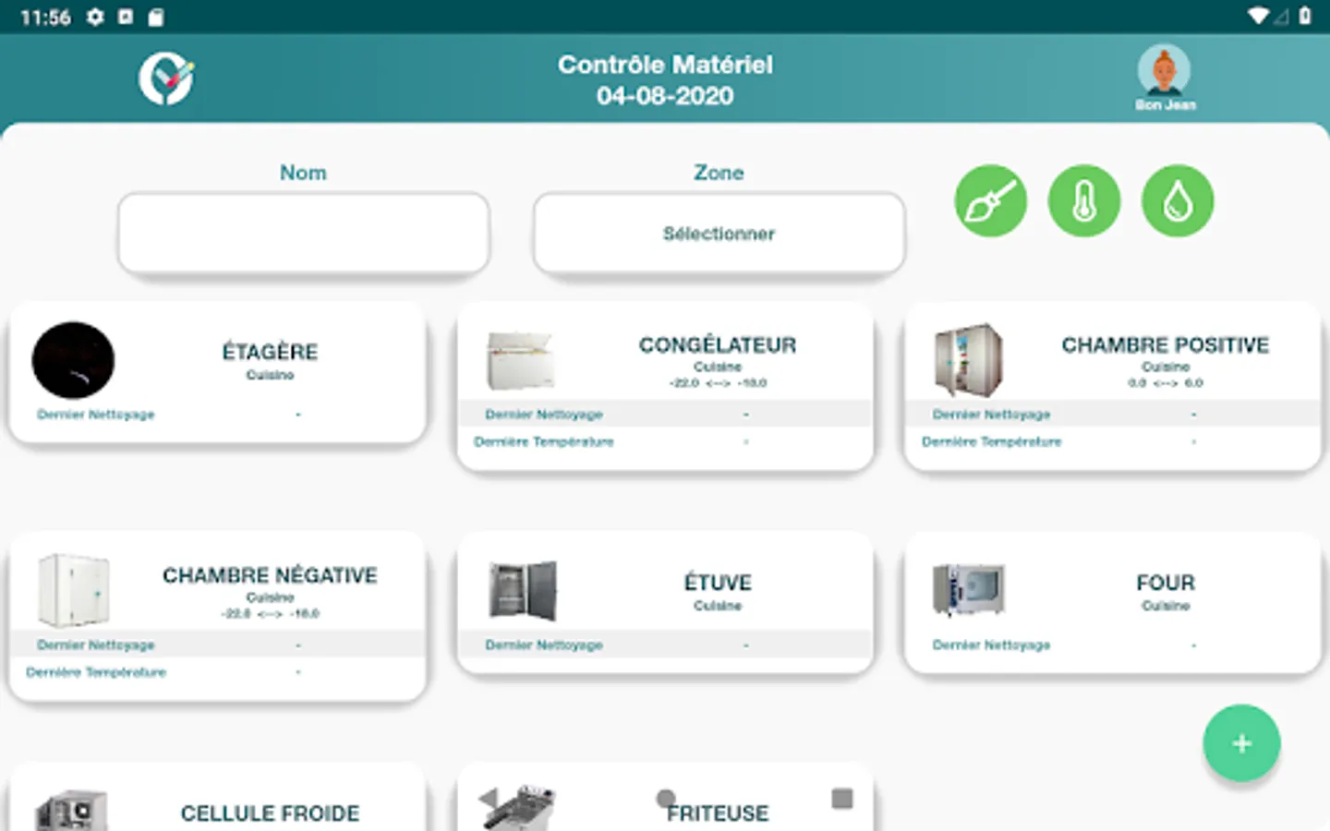Click Dernier Nettoyage in FOUR card
Viewport: 1330px width, 831px height.
991,644
